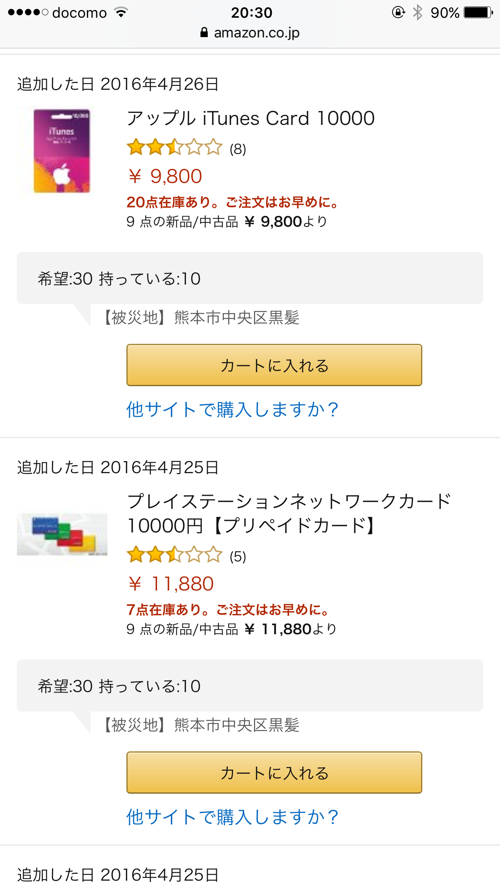The image size is (500, 890).
Task: Open the PlayStation Network Card thumbnail image
Action: click(62, 534)
